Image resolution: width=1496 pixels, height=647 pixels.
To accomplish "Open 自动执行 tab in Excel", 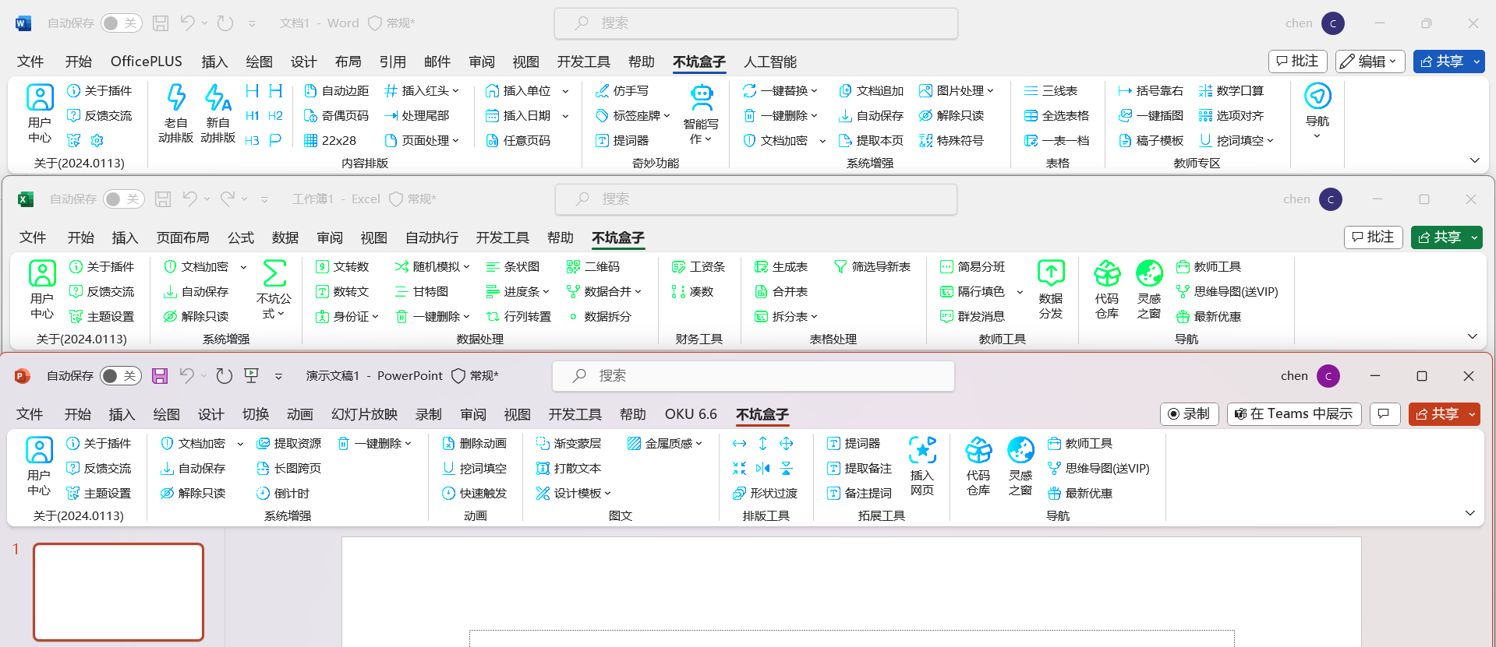I will [x=432, y=237].
